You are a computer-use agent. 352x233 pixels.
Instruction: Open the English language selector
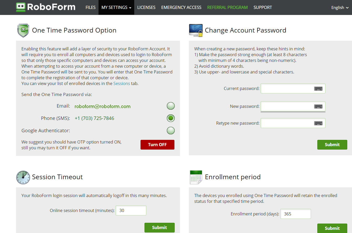[x=340, y=7]
